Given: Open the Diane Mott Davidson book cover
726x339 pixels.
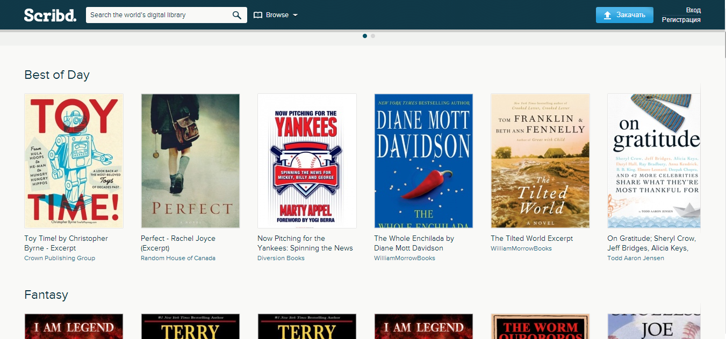Looking at the screenshot, I should [x=423, y=161].
